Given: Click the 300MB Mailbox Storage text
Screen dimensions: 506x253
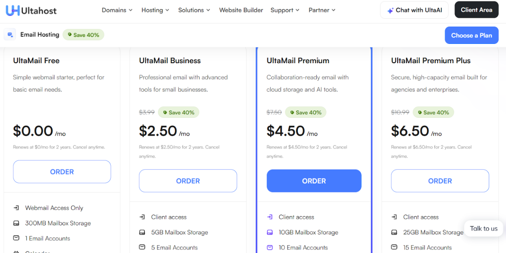Looking at the screenshot, I should pos(58,223).
